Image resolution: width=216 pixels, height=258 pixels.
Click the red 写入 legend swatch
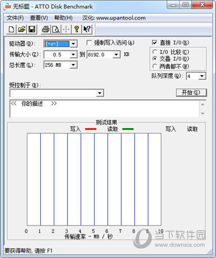point(91,129)
